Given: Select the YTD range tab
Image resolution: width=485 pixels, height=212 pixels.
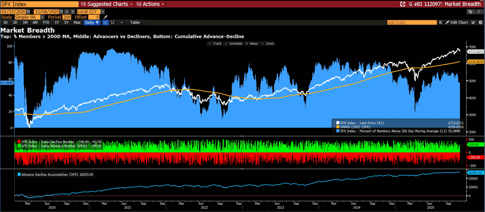Looking at the screenshot, I should click(46, 23).
